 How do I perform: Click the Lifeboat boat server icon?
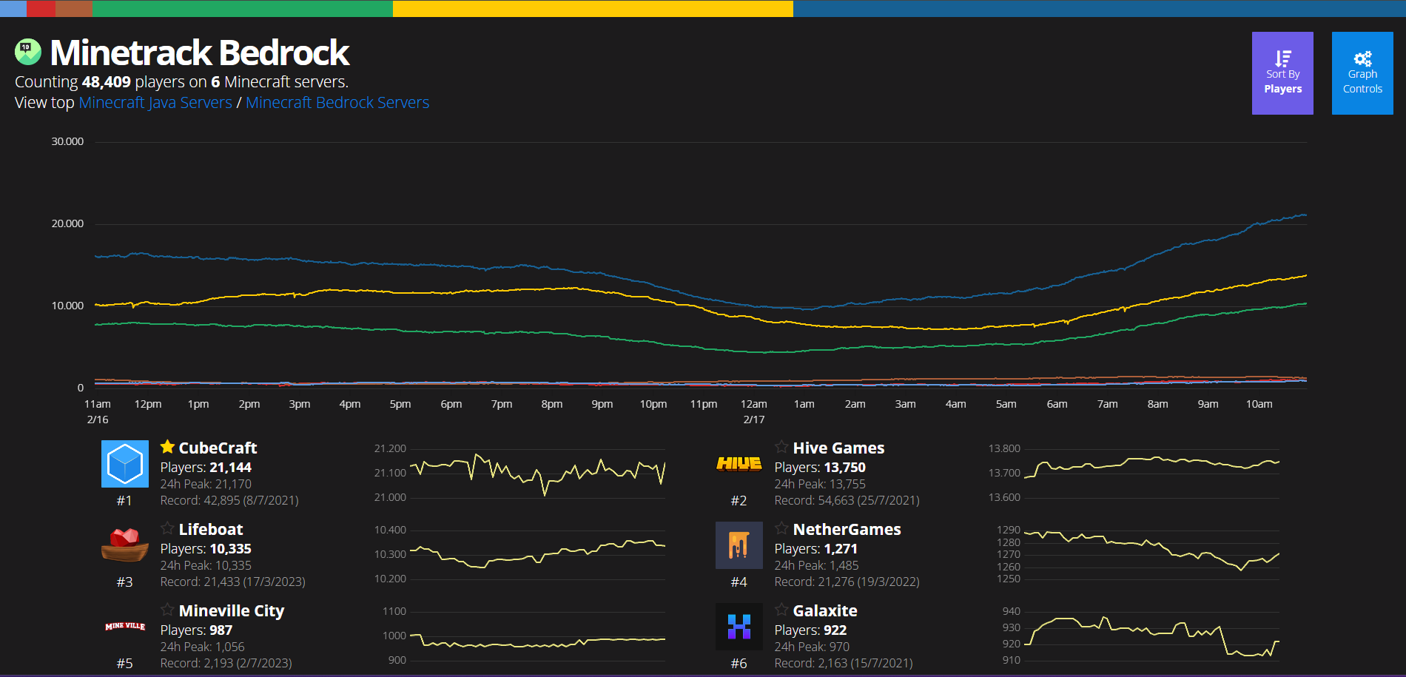point(125,545)
